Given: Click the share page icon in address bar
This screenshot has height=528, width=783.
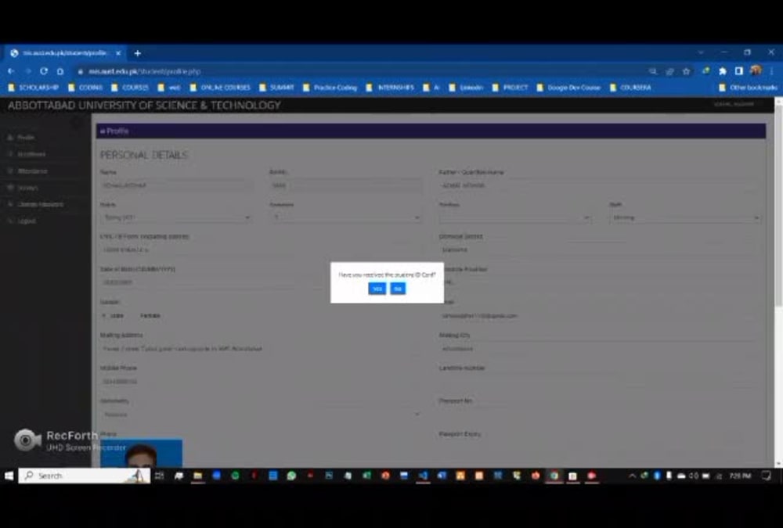Looking at the screenshot, I should [x=669, y=71].
